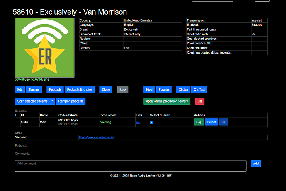Screen dimensions: 286x191
Task: Select the Working scan result text
Action: pyautogui.click(x=106, y=122)
